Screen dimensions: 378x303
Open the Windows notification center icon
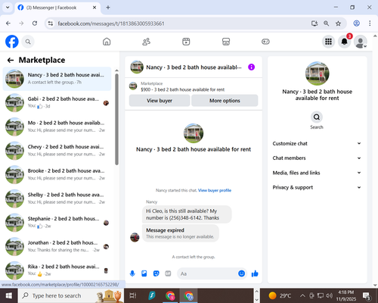pos(367,295)
